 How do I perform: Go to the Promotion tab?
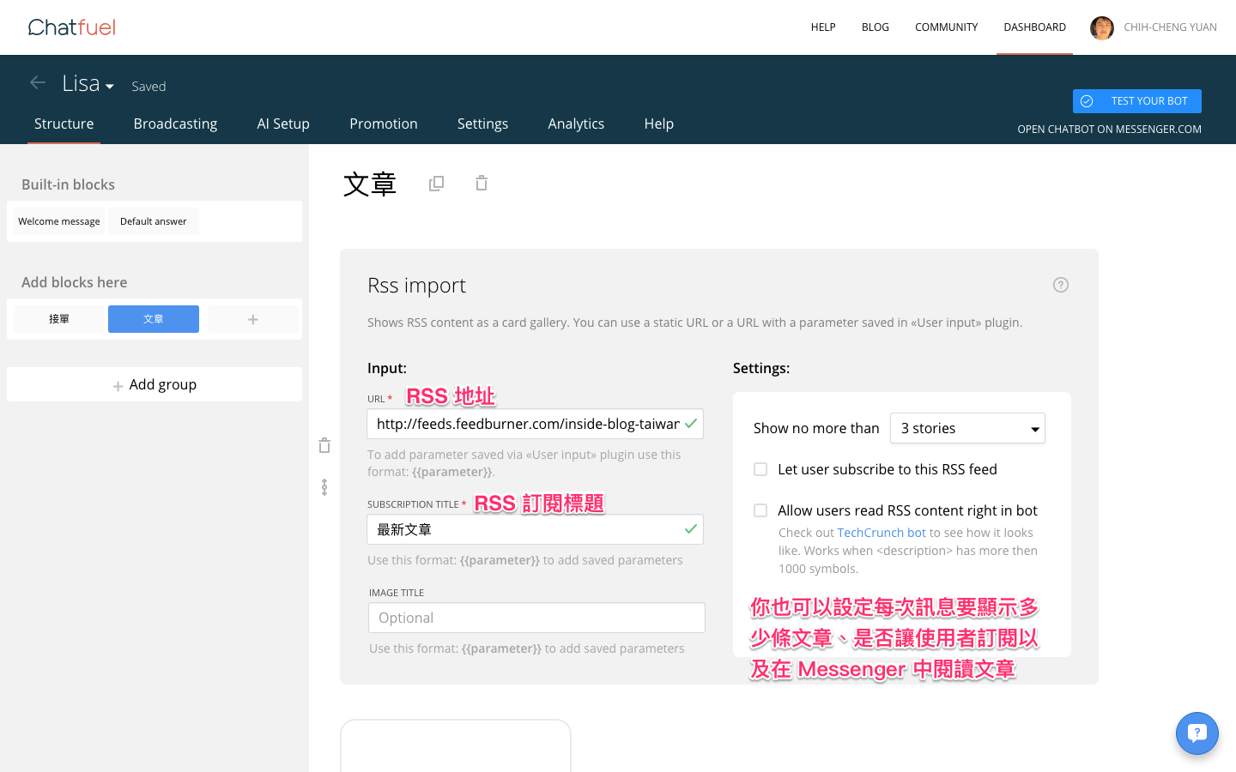pyautogui.click(x=384, y=124)
